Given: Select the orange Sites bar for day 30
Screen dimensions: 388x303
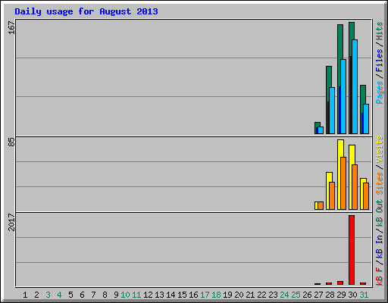Looking at the screenshot, I should (355, 187).
